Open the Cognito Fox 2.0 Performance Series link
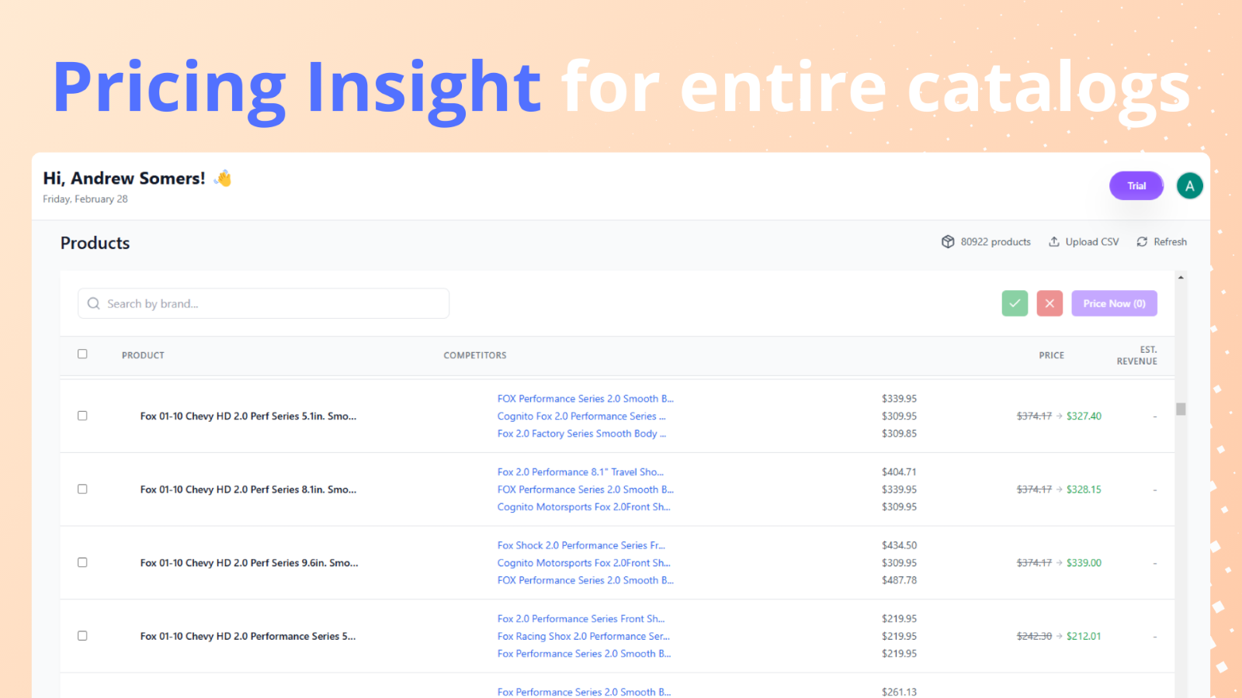Screen dimensions: 1242x698 click(x=581, y=416)
